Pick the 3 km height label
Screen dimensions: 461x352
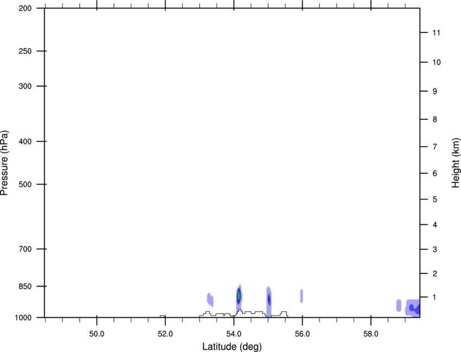434,250
